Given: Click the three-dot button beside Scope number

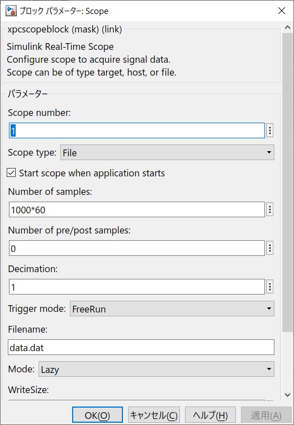Looking at the screenshot, I should (269, 130).
